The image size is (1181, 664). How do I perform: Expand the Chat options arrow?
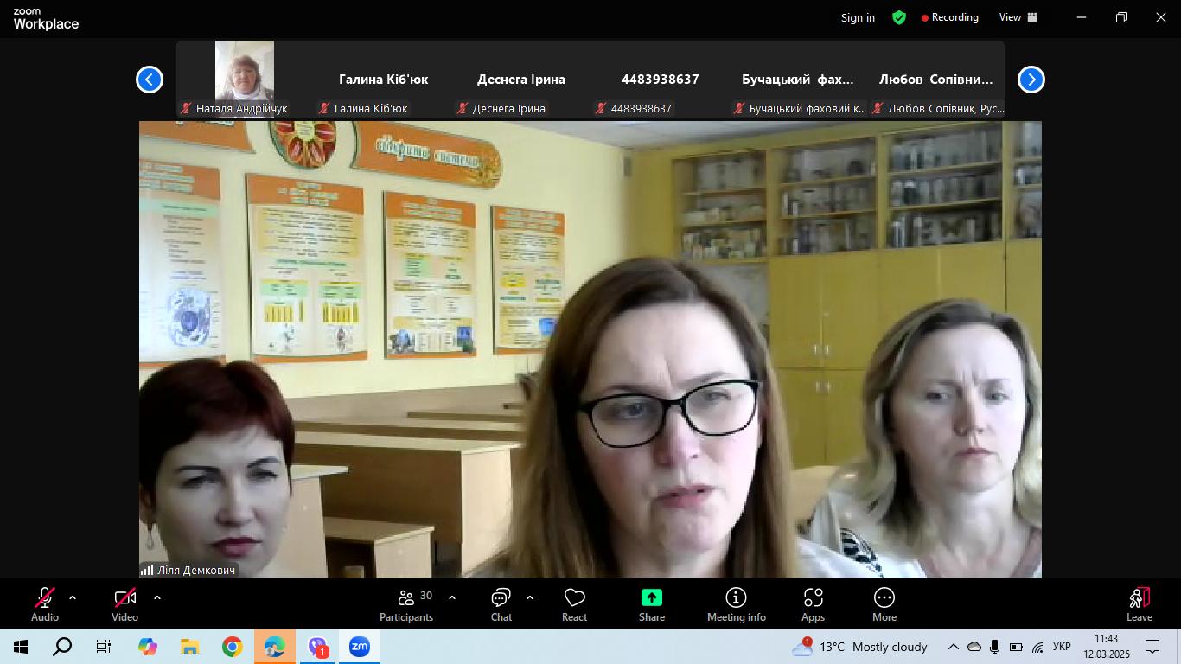(x=530, y=597)
